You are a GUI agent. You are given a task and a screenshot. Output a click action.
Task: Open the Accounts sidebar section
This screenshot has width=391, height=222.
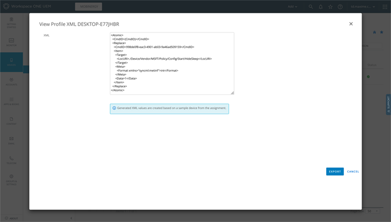11,82
